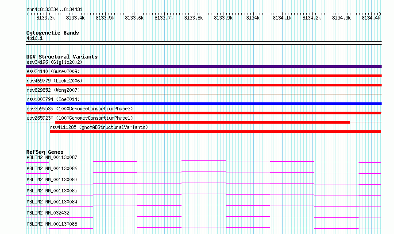
Task: Open ABLIM2|NM_001130084 transcript label
Action: (x=52, y=202)
